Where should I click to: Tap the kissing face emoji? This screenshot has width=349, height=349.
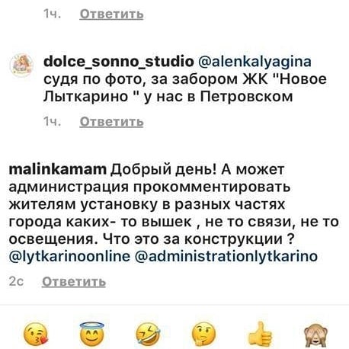tap(36, 334)
